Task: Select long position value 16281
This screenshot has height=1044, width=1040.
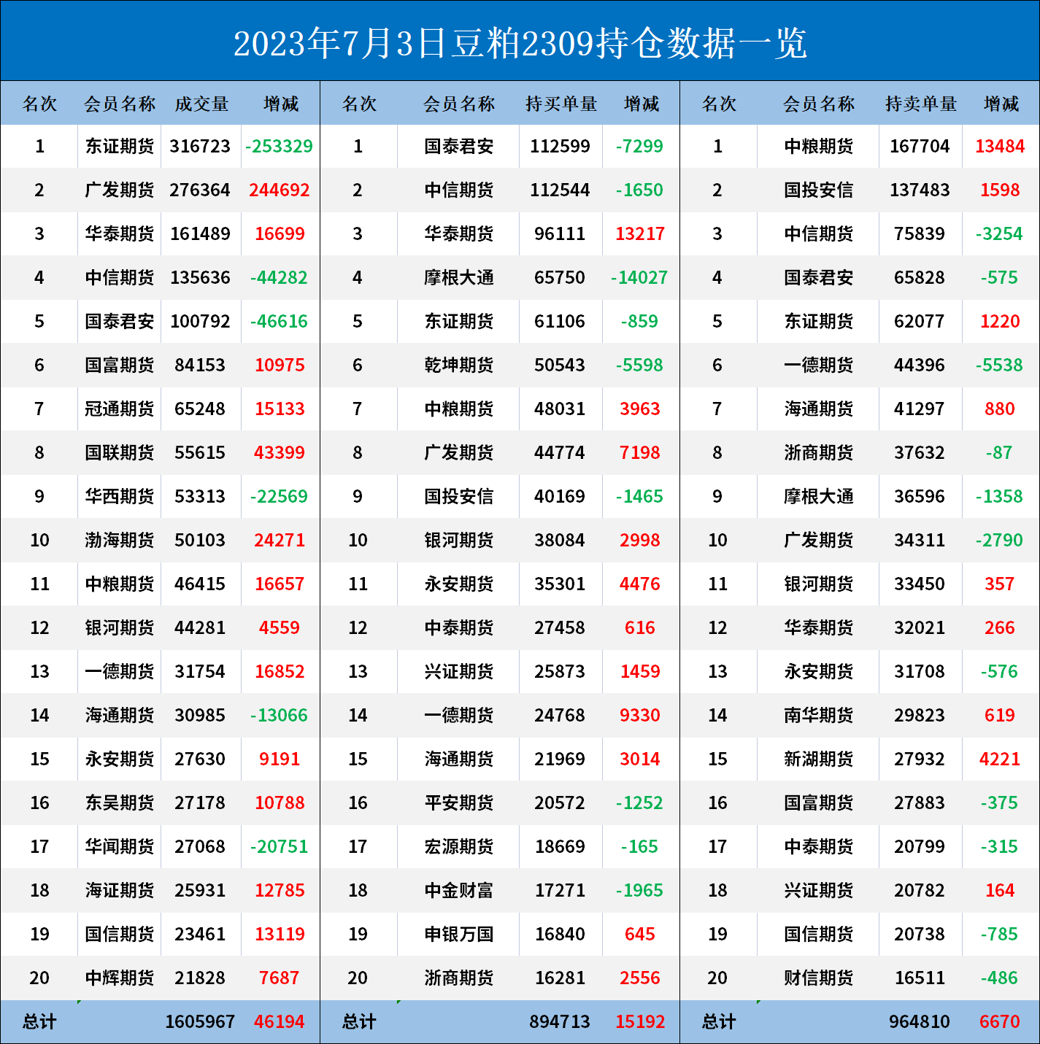Action: click(x=560, y=978)
